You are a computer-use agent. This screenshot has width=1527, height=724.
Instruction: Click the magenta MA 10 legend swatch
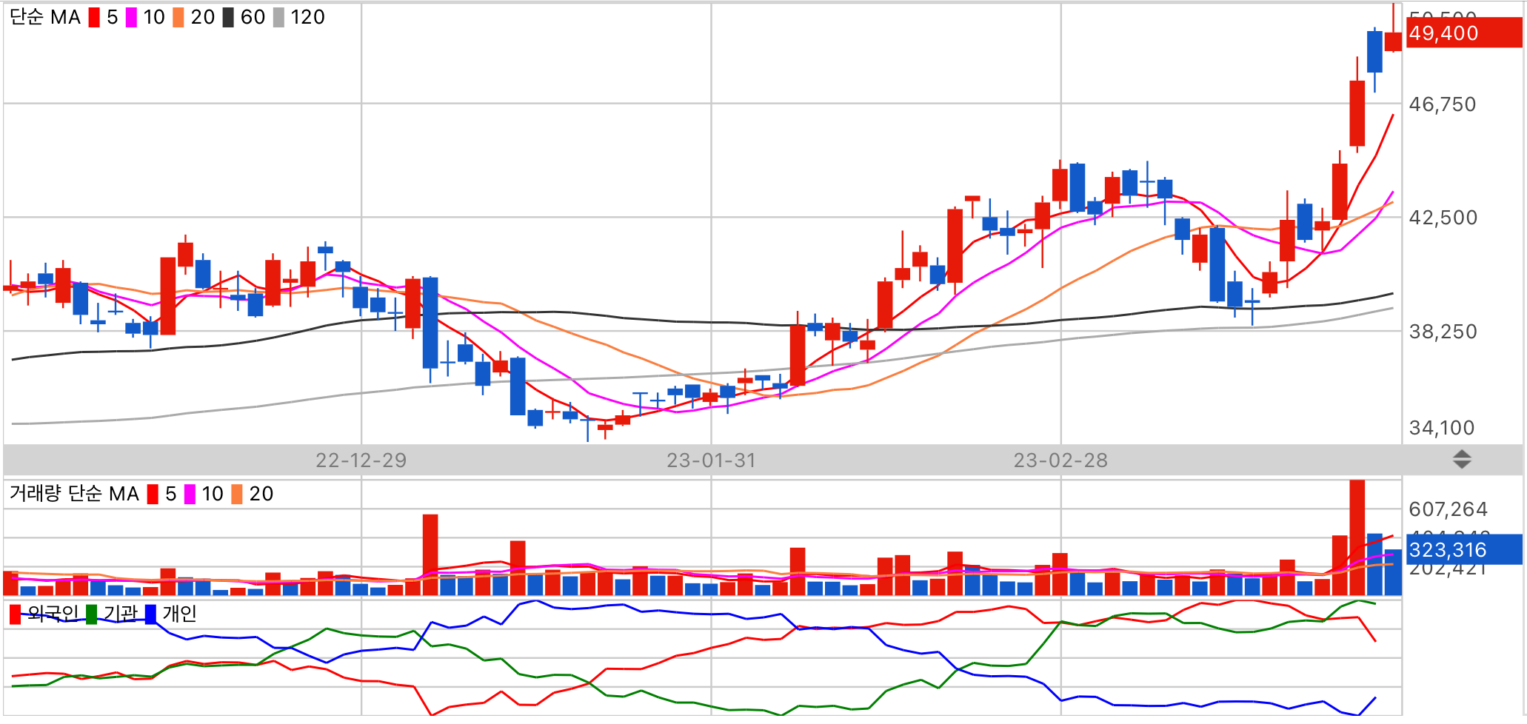[131, 17]
